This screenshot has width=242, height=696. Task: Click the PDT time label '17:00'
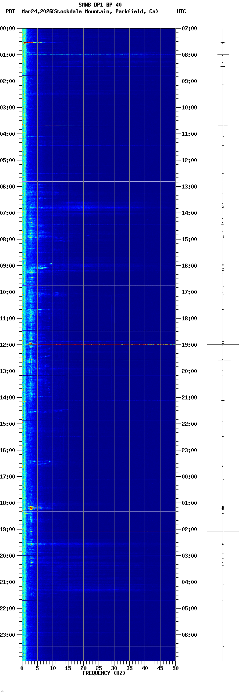pyautogui.click(x=7, y=477)
